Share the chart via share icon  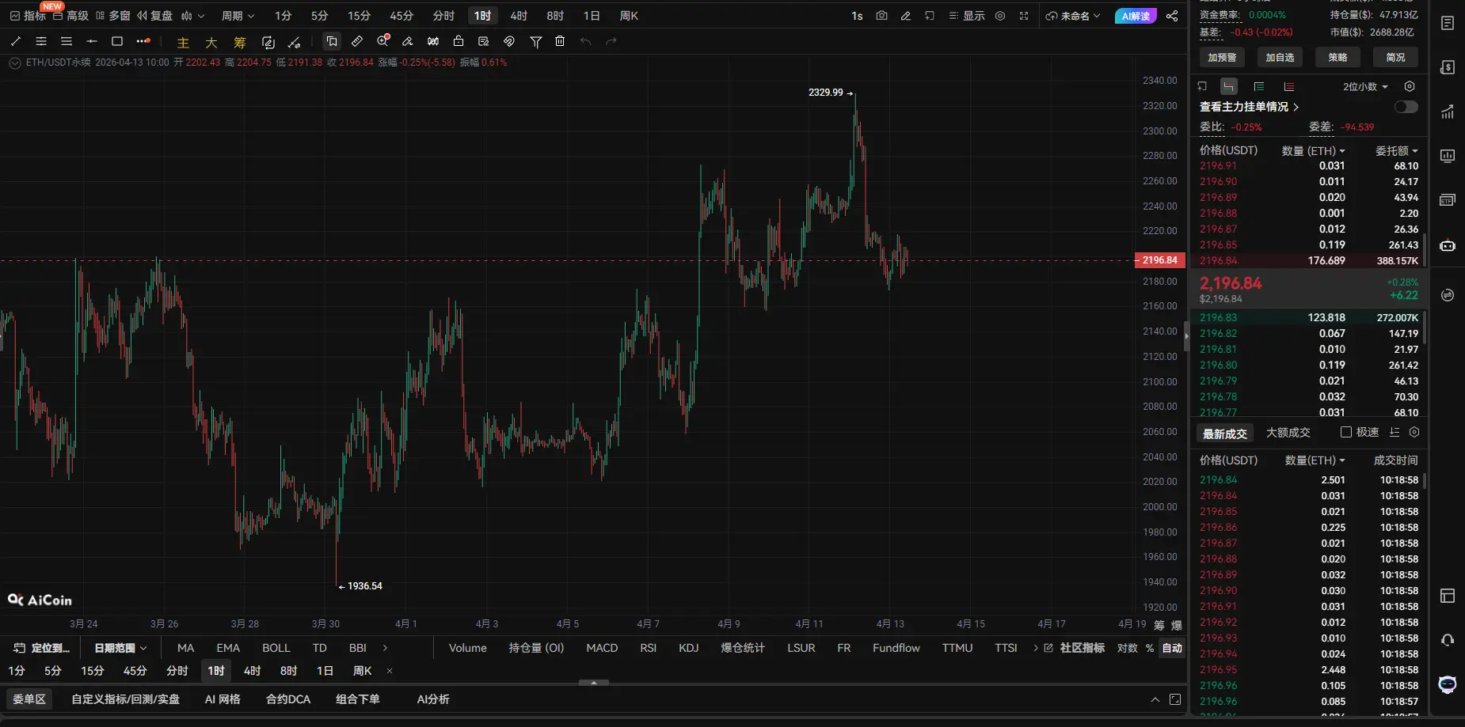tap(1172, 16)
